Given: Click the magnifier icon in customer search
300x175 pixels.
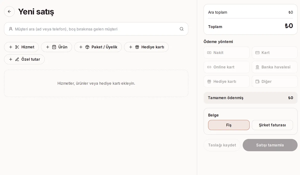Looking at the screenshot, I should (181, 29).
